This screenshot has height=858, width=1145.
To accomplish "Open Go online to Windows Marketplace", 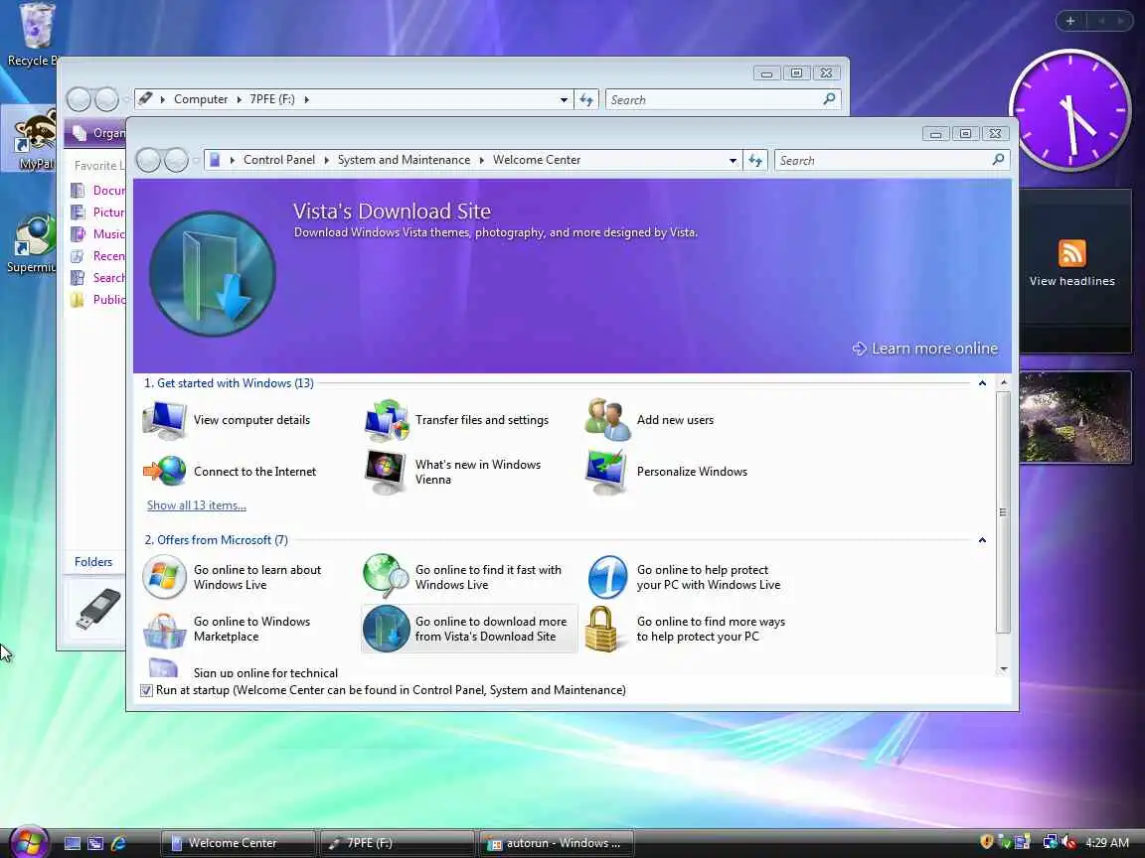I will 227,629.
